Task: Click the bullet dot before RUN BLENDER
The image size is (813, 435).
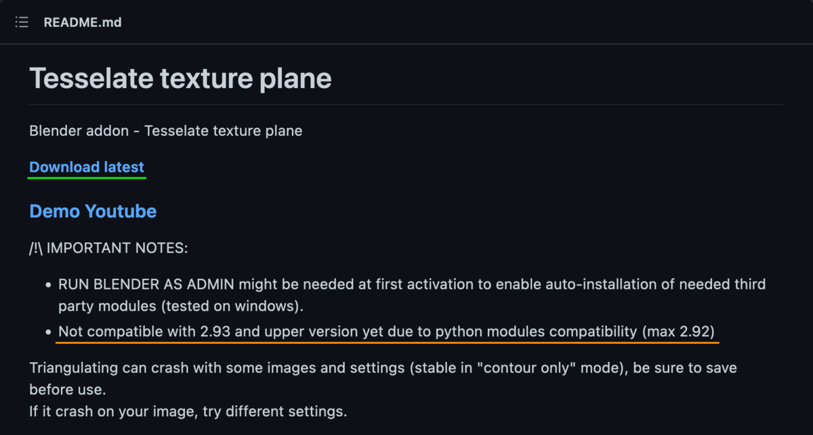Action: 48,285
